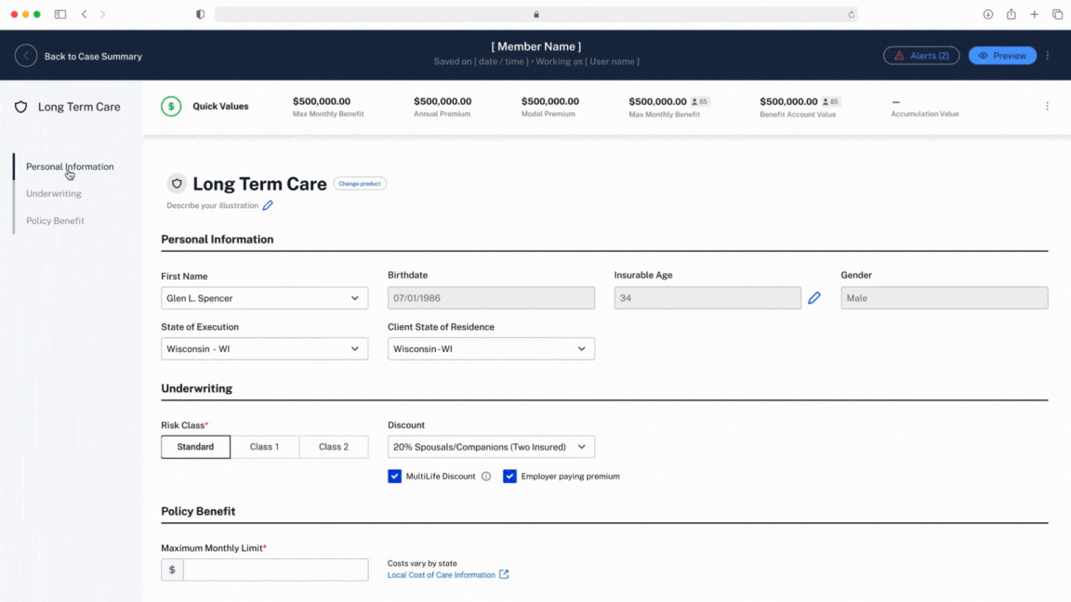Screen dimensions: 1071x602
Task: Open Local Cost of Care external link icon
Action: pyautogui.click(x=503, y=575)
